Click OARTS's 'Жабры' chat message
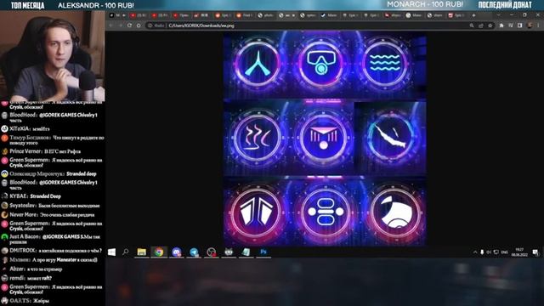Viewport: 544px width, 306px height. [x=25, y=300]
